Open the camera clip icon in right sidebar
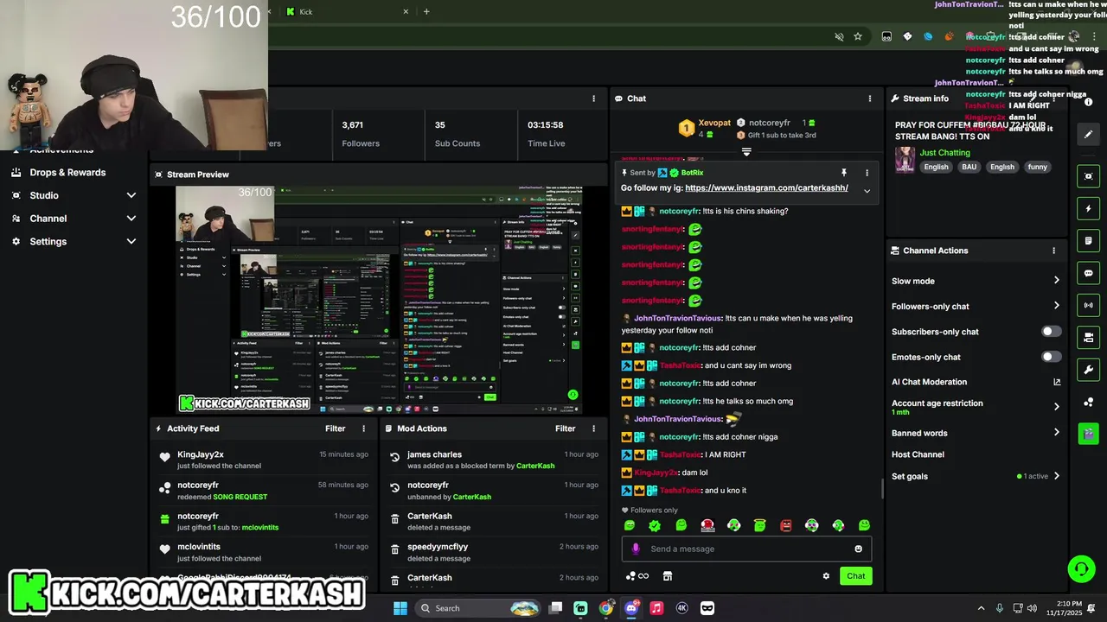This screenshot has height=622, width=1107. [1088, 337]
